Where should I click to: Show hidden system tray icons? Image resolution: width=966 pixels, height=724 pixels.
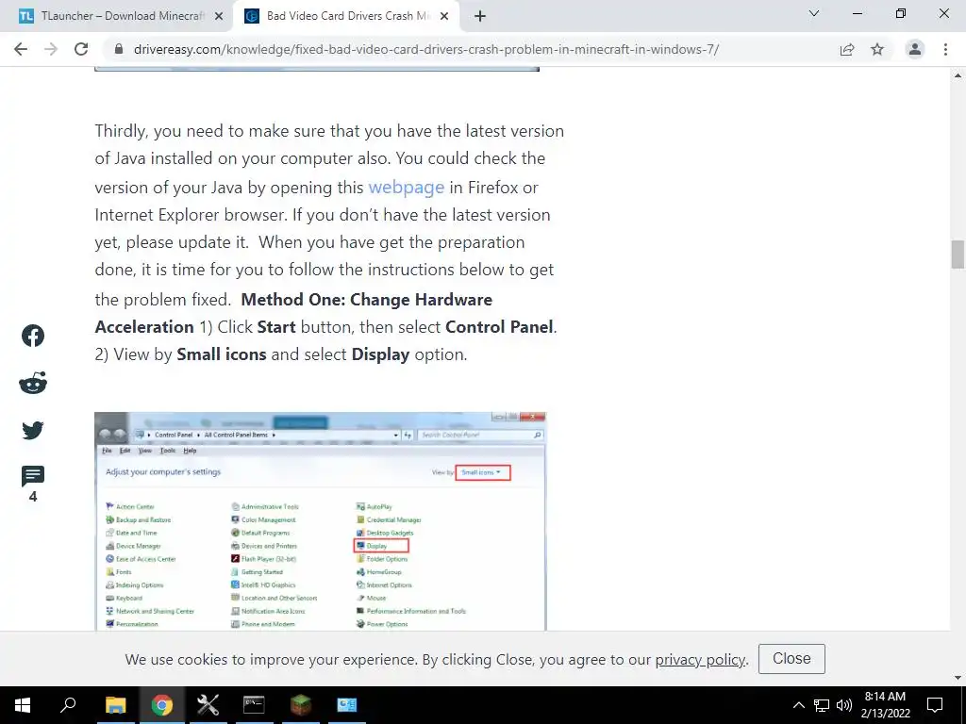798,705
